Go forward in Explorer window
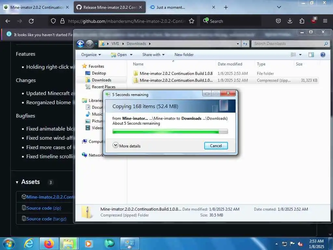Image resolution: width=333 pixels, height=250 pixels. click(89, 44)
